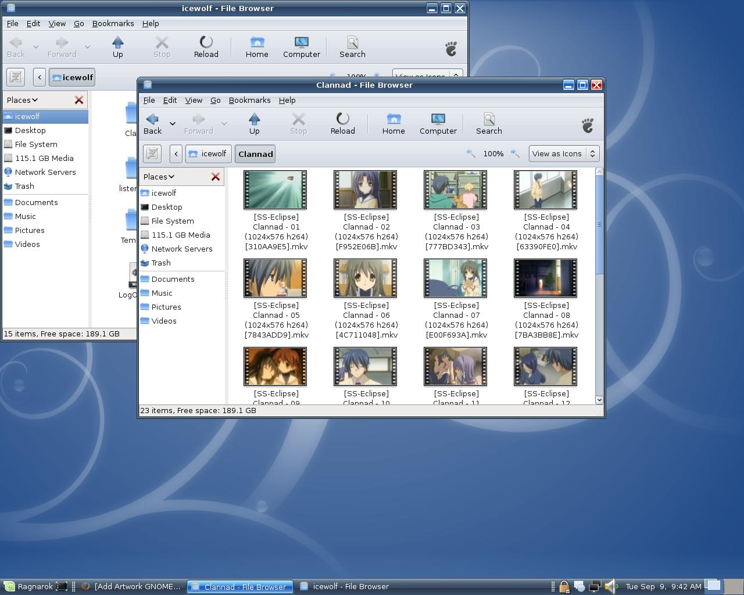744x595 pixels.
Task: Select Clannad - 08 video thumbnail
Action: (x=545, y=278)
